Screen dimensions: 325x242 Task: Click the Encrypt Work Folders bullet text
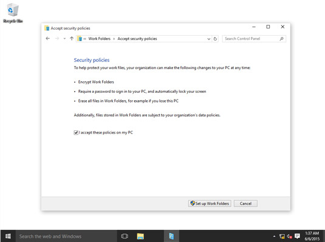pos(96,82)
